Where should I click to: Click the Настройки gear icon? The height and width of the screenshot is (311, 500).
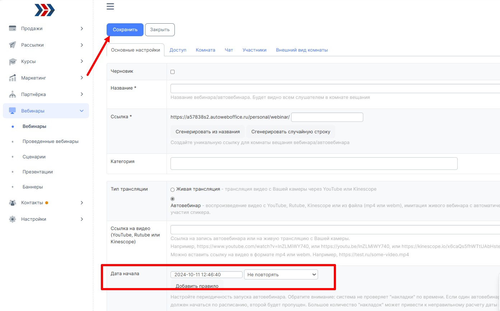13,219
